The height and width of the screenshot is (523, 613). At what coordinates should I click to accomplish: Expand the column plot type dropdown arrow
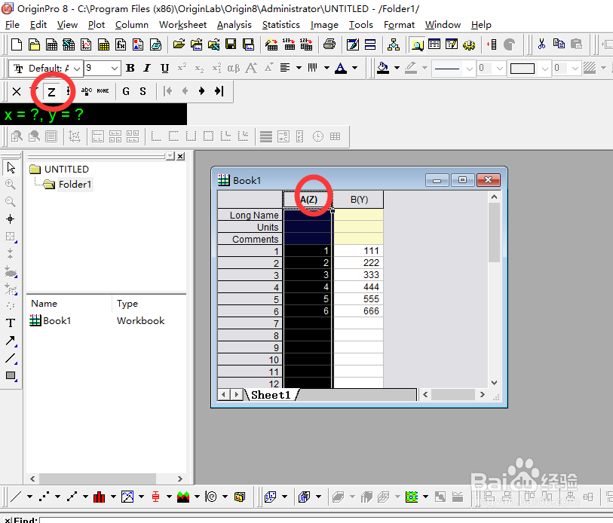coord(113,497)
